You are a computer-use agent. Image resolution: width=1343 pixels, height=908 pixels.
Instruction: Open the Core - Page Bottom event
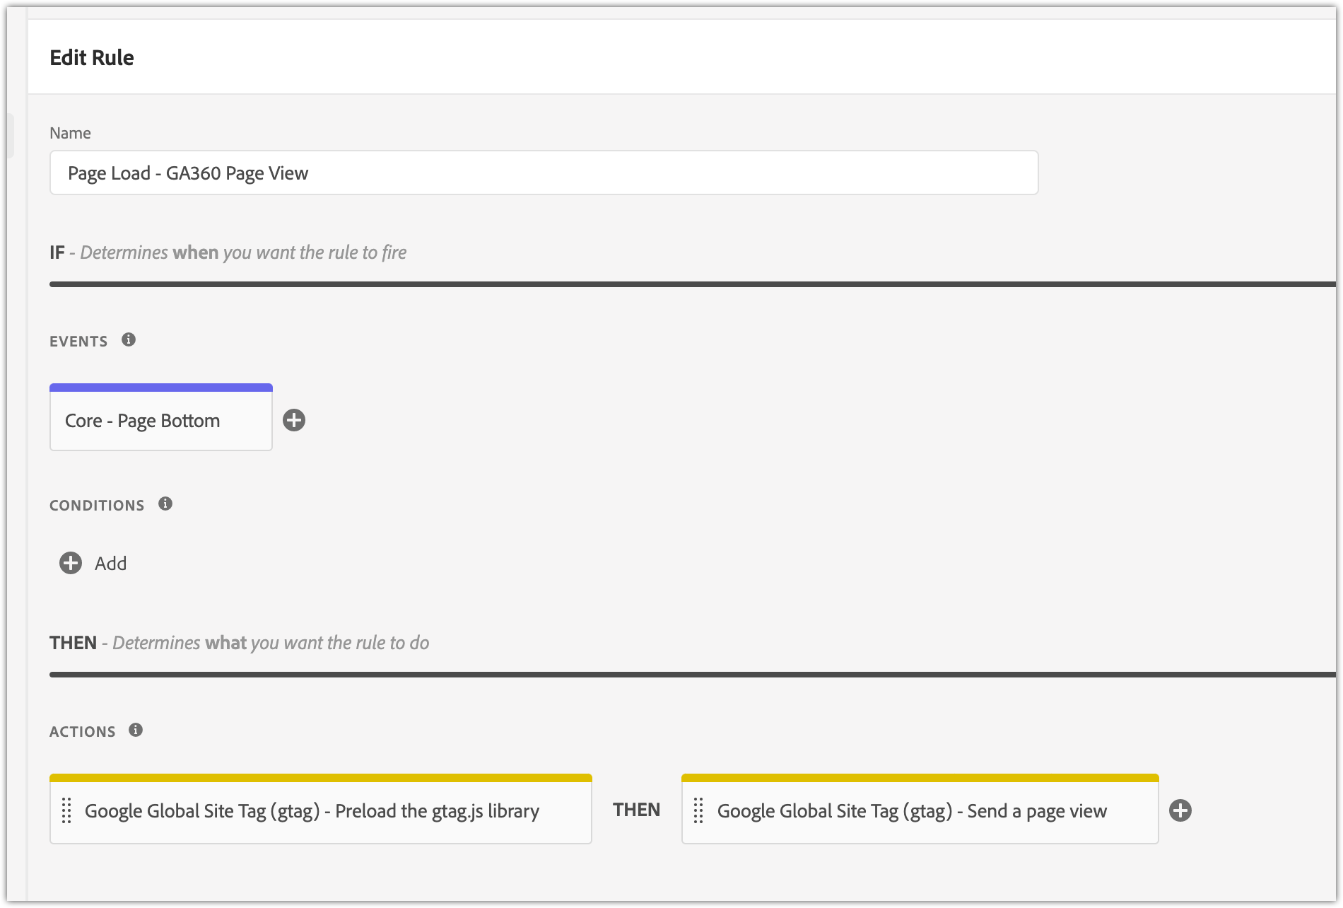(x=161, y=417)
